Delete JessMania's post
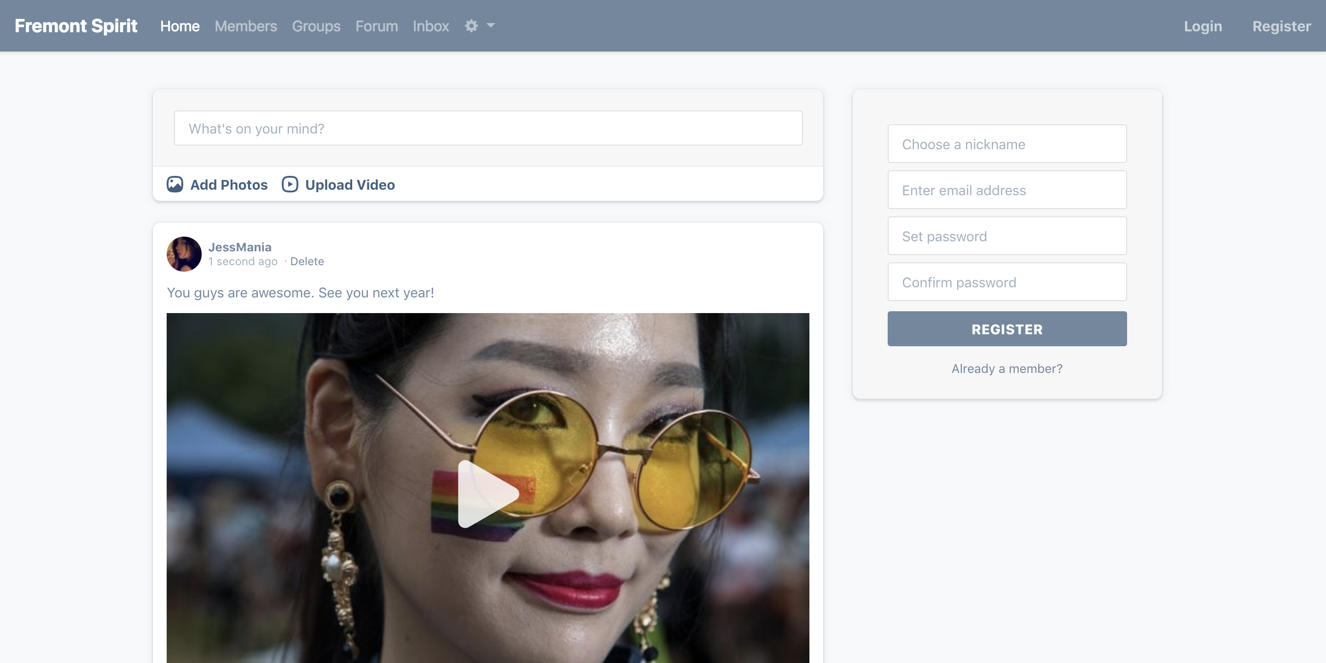This screenshot has width=1326, height=663. point(307,262)
